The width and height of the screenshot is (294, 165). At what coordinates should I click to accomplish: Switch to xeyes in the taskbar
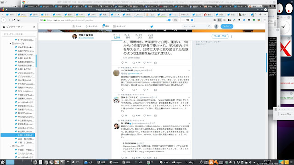(x=177, y=162)
